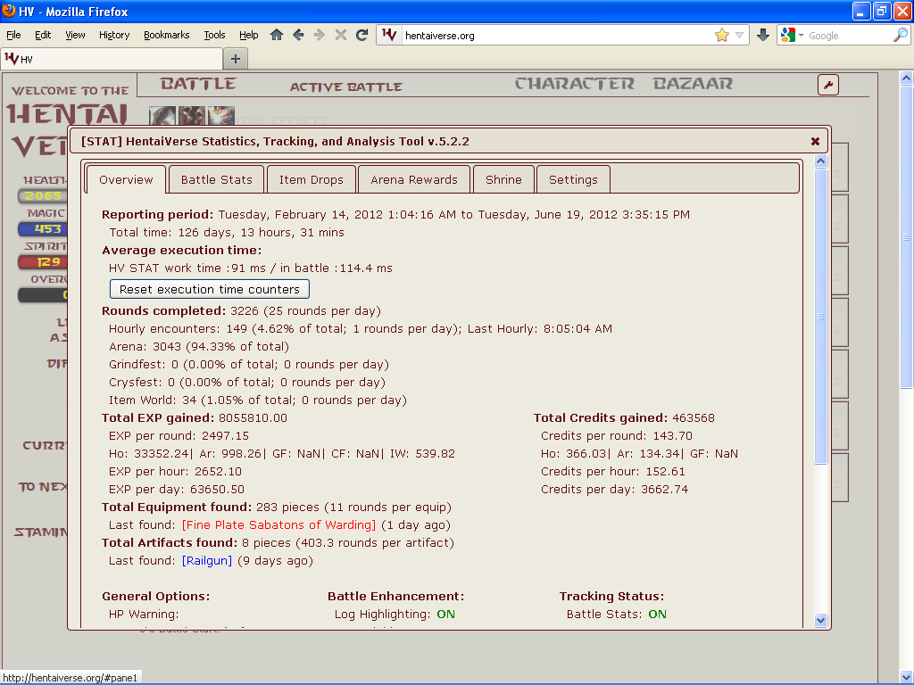Go to homepage using the Home icon
This screenshot has height=685, width=914.
(x=277, y=34)
